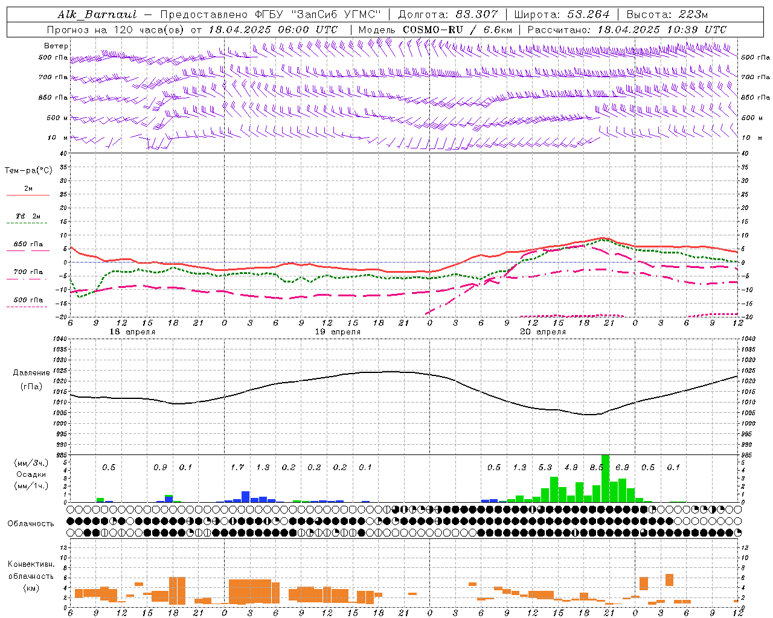Click the "Давление" pressure panel label

31,373
